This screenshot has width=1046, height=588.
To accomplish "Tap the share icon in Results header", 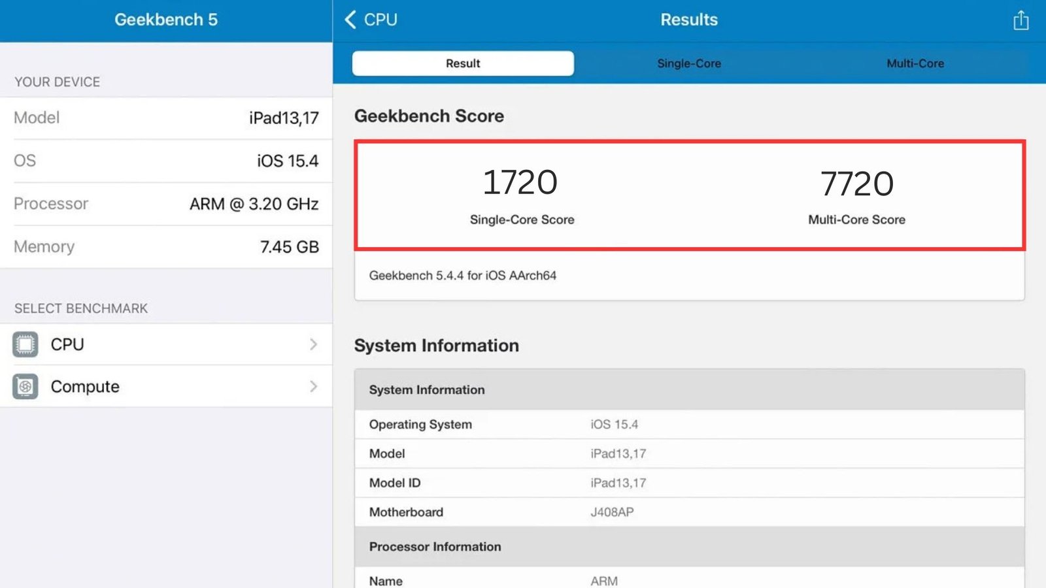I will pos(1021,20).
